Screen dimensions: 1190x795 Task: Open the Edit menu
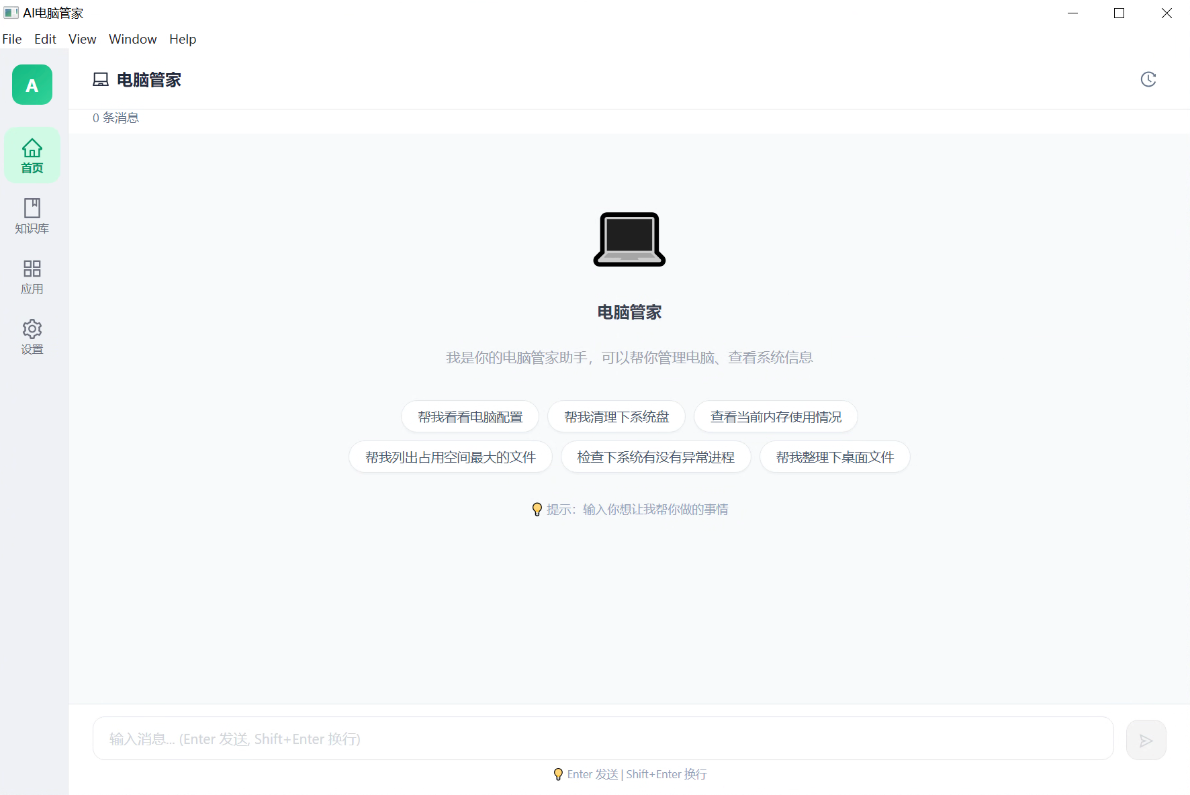(x=44, y=39)
